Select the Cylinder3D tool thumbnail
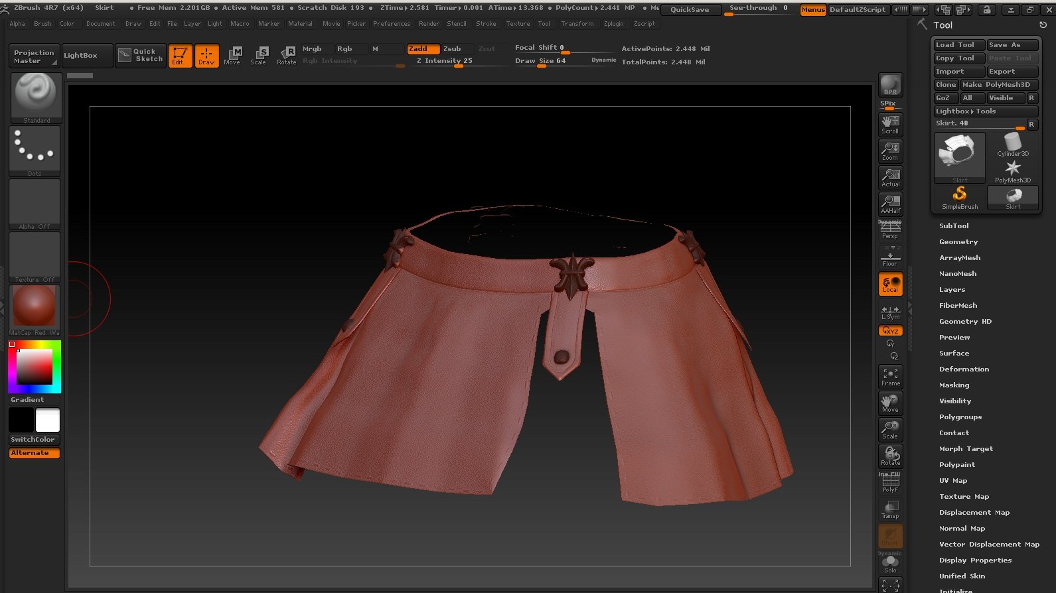Screen dimensions: 1056x593 1013,145
